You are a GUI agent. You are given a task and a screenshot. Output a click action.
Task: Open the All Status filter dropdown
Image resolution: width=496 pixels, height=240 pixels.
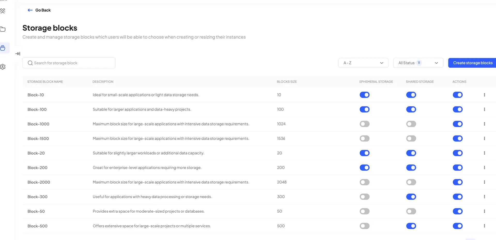pos(418,63)
